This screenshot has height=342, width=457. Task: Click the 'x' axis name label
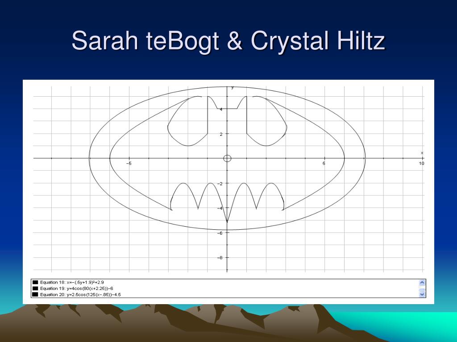point(422,153)
